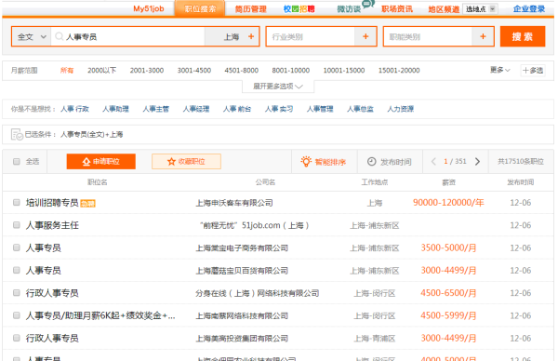Click the suggested search 人事 前台

[x=237, y=109]
